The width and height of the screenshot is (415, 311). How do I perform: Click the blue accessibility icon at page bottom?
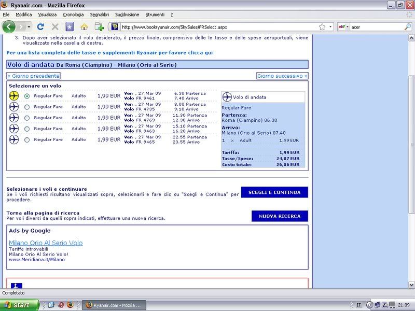point(17,286)
